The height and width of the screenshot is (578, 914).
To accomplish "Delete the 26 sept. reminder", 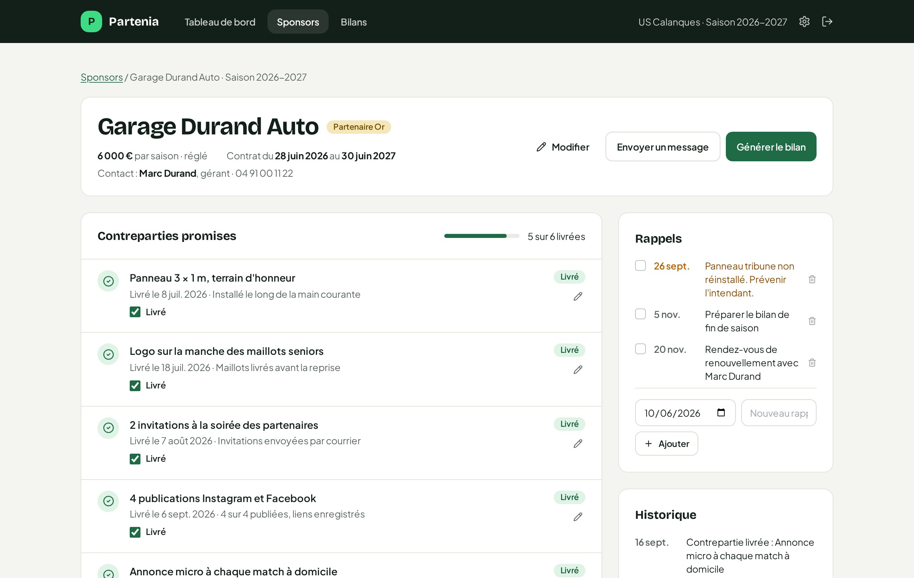I will (812, 279).
